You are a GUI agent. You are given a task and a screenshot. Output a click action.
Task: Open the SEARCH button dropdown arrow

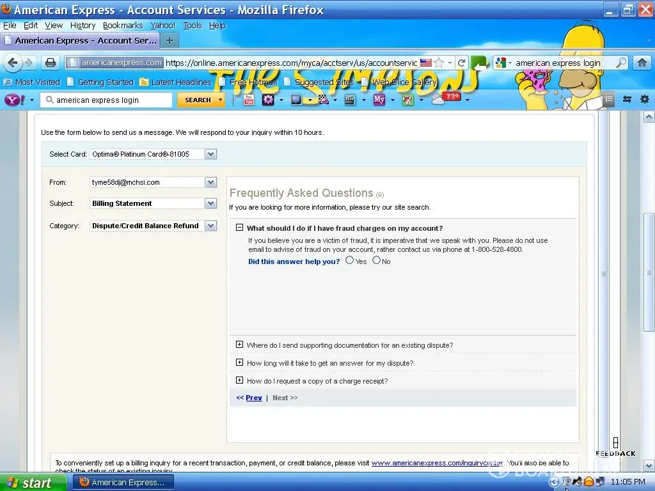pyautogui.click(x=220, y=100)
